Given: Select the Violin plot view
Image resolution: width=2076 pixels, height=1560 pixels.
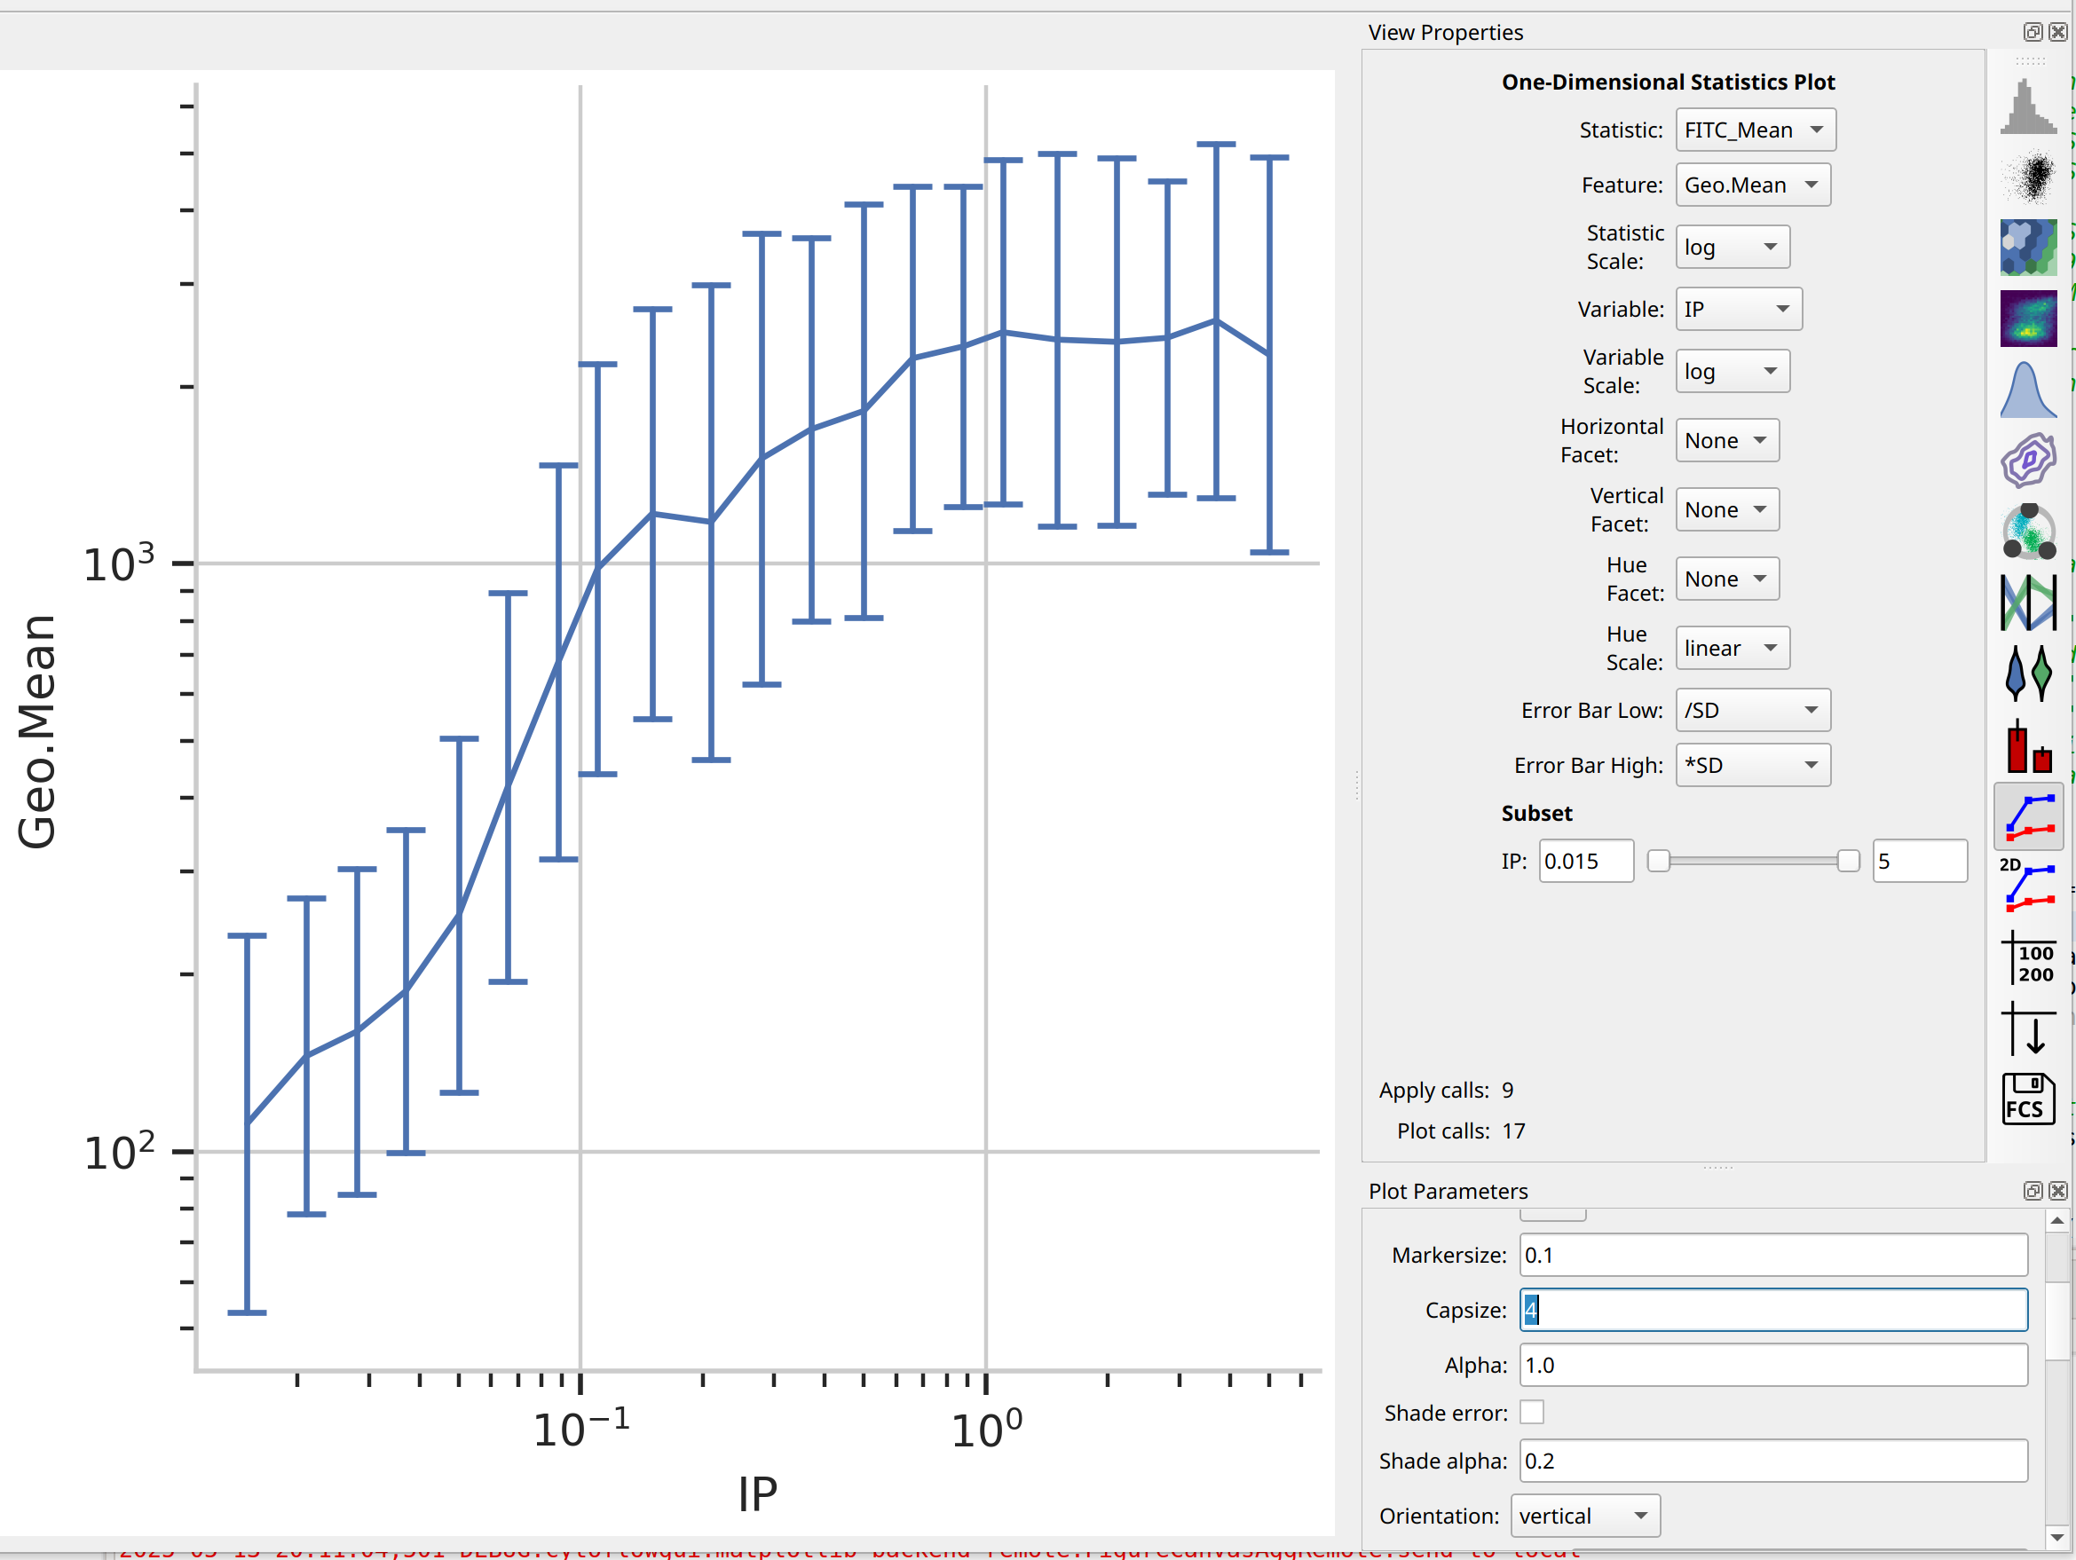Looking at the screenshot, I should pos(2027,673).
